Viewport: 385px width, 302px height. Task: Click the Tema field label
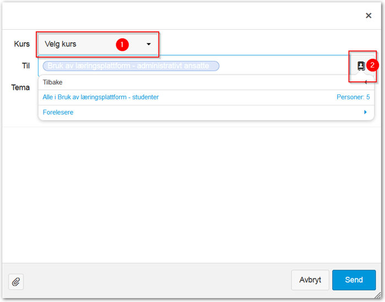pos(20,87)
